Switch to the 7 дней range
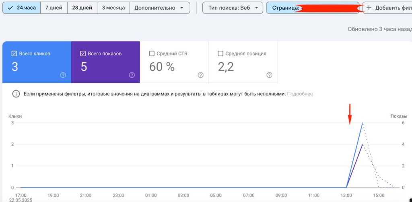This screenshot has height=202, width=412. (54, 8)
